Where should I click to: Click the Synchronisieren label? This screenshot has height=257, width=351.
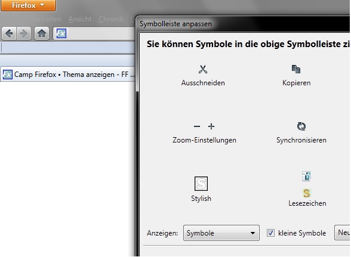pyautogui.click(x=301, y=140)
